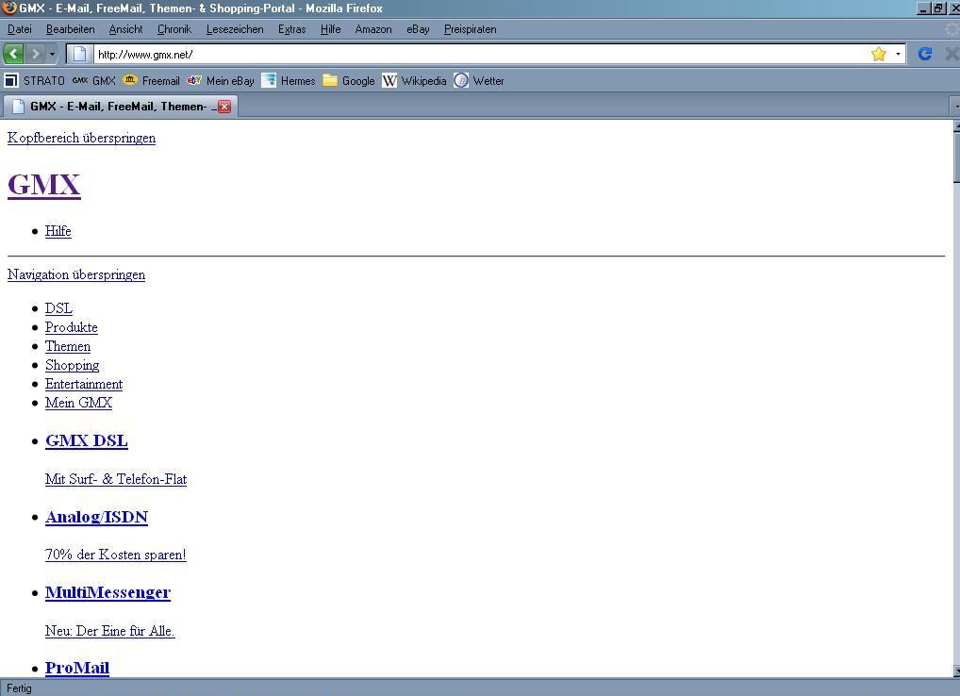Open the Hilfe link on the web page

pyautogui.click(x=58, y=231)
